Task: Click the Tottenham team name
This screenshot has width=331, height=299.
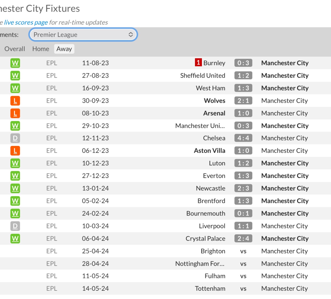Action: click(210, 288)
